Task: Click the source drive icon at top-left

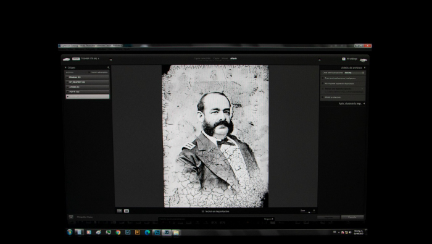Action: click(x=66, y=59)
